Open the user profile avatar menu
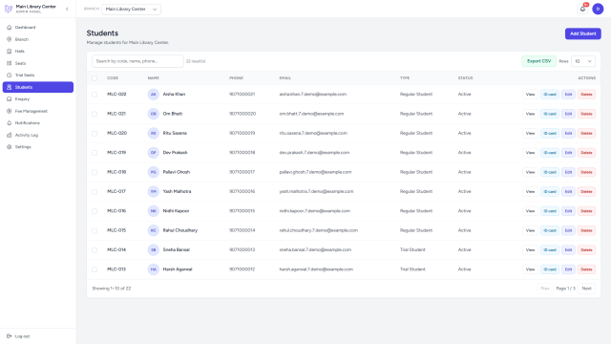 coord(598,9)
